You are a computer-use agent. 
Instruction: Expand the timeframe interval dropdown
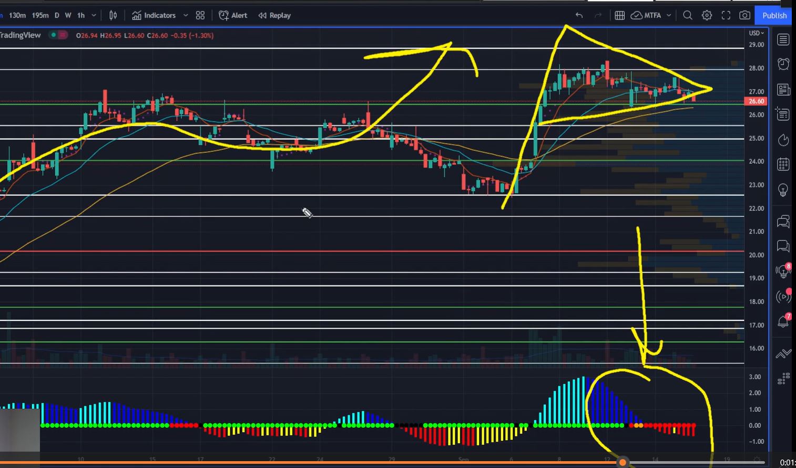[x=94, y=15]
